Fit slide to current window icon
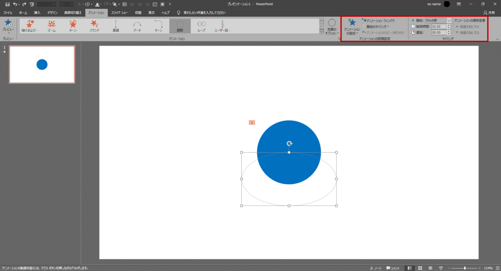Viewport: 501px width, 271px height. 498,268
